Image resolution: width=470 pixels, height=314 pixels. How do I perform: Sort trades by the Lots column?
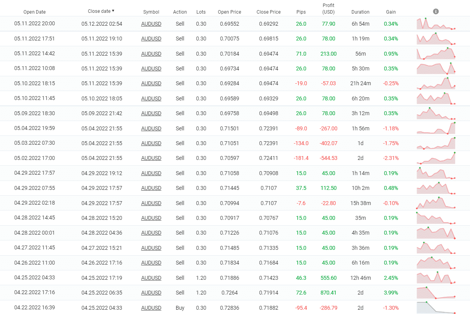201,12
